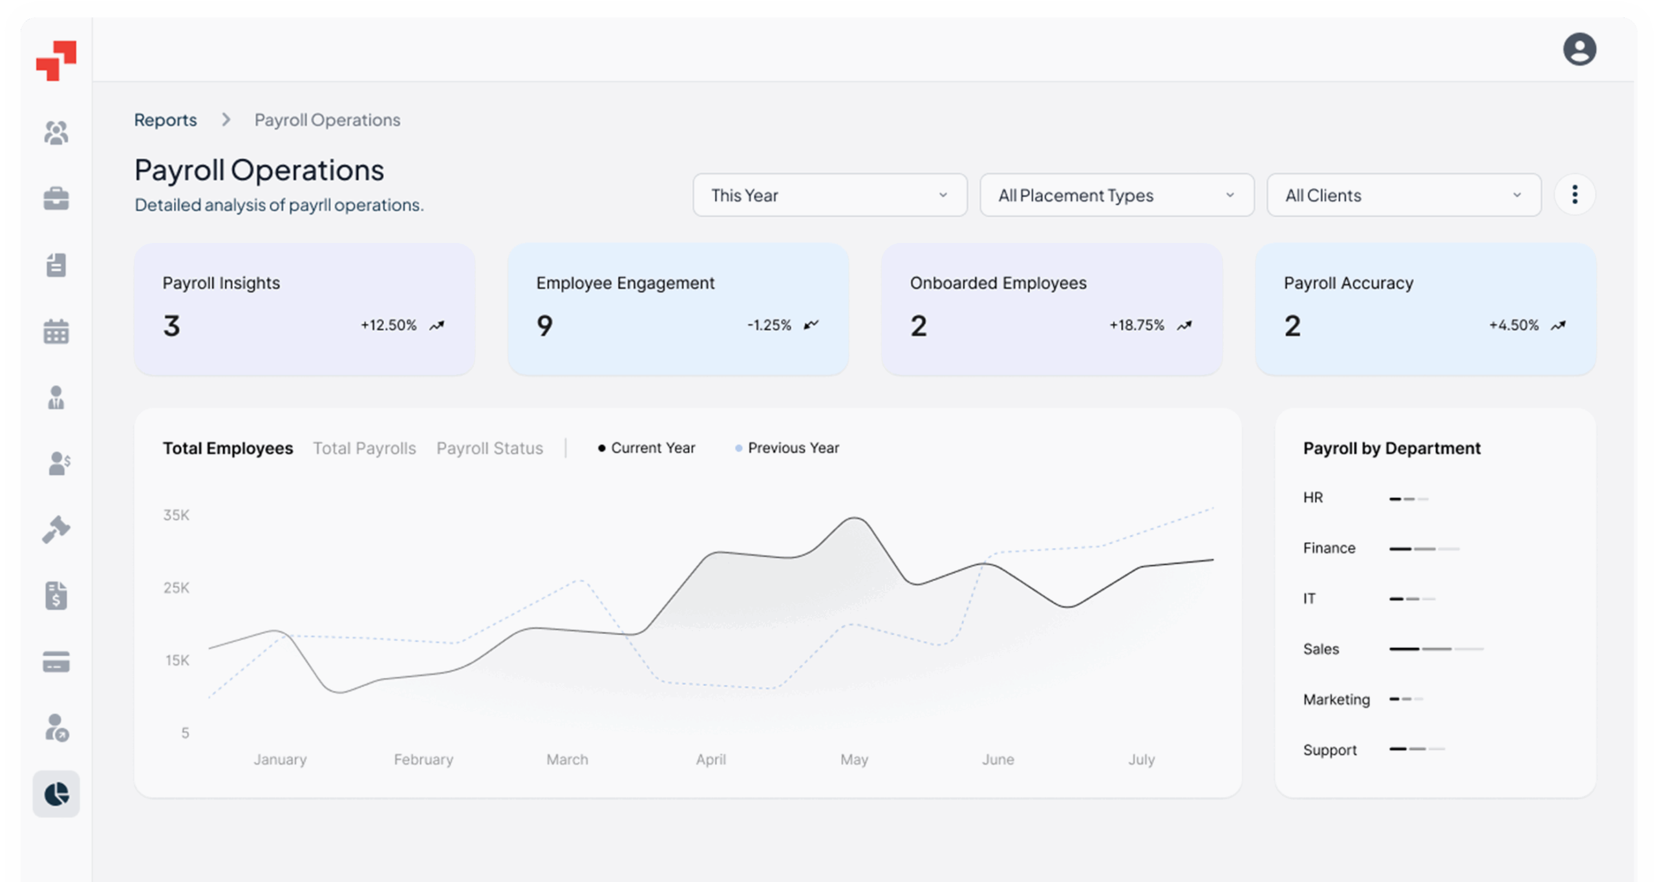Expand the All Placement Types dropdown
This screenshot has width=1655, height=882.
(x=1116, y=195)
